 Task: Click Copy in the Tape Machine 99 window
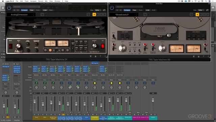tap(134, 10)
